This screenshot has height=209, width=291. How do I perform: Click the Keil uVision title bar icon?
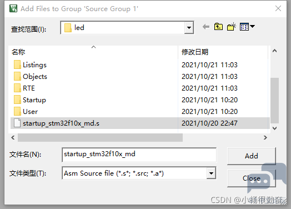coord(13,8)
